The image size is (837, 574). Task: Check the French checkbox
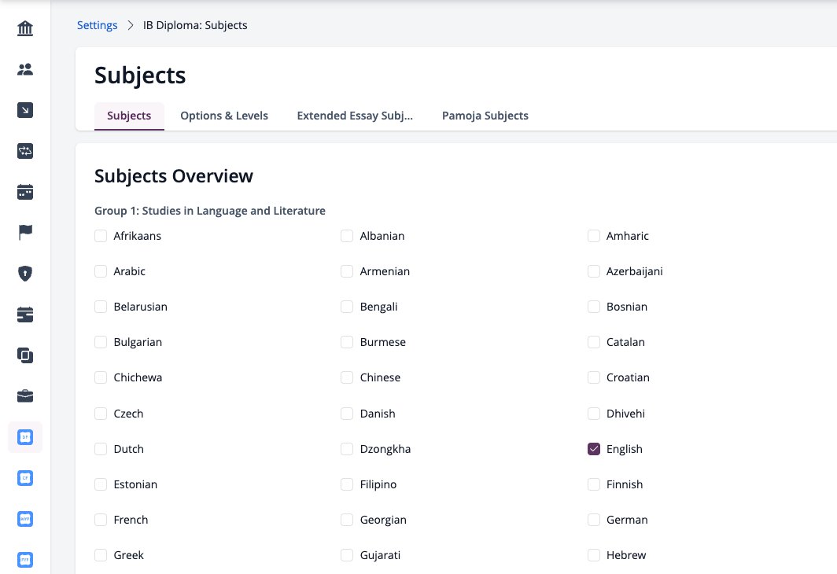coord(101,520)
